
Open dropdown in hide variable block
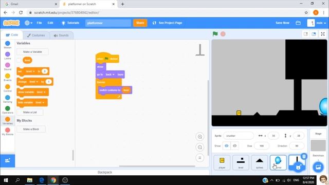40,102
